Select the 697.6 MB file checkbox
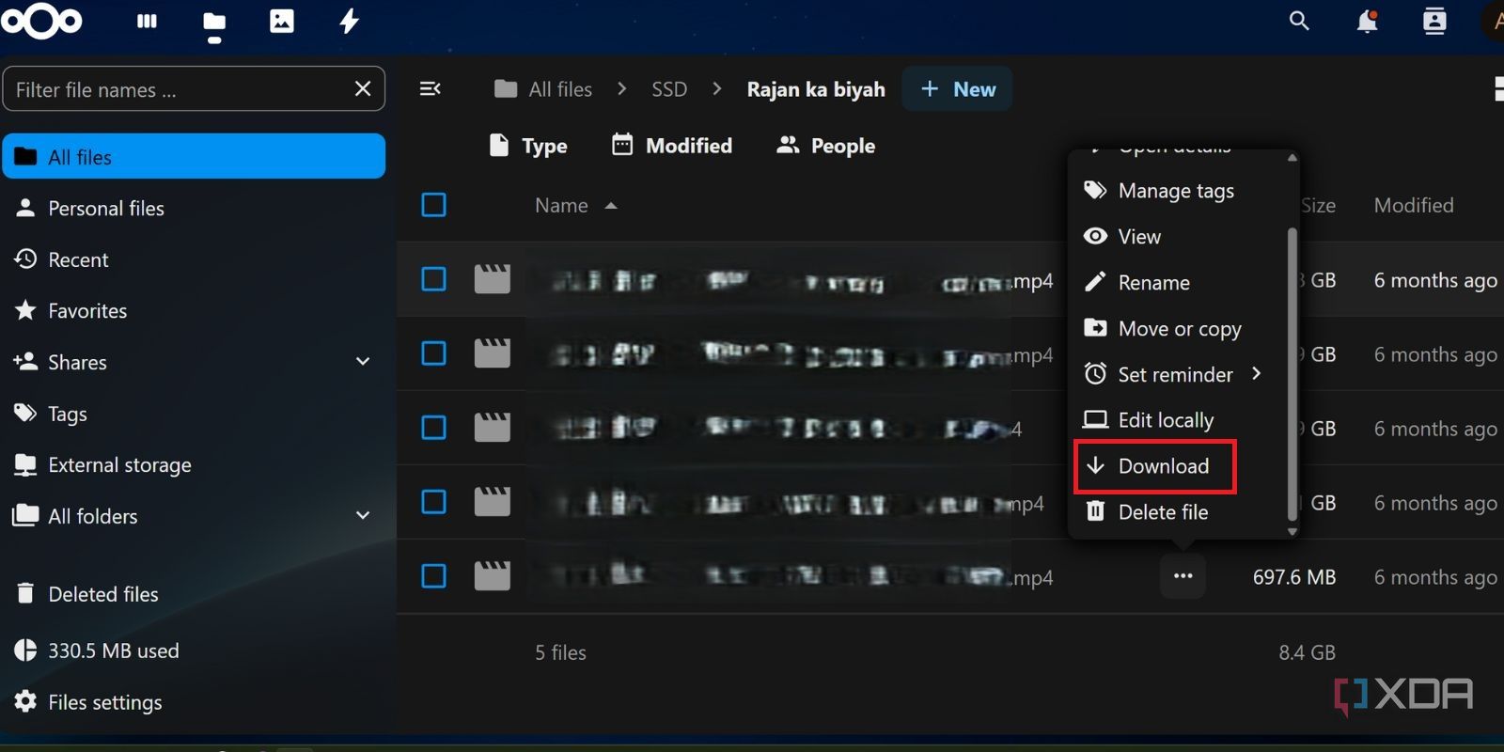The height and width of the screenshot is (752, 1504). tap(434, 576)
